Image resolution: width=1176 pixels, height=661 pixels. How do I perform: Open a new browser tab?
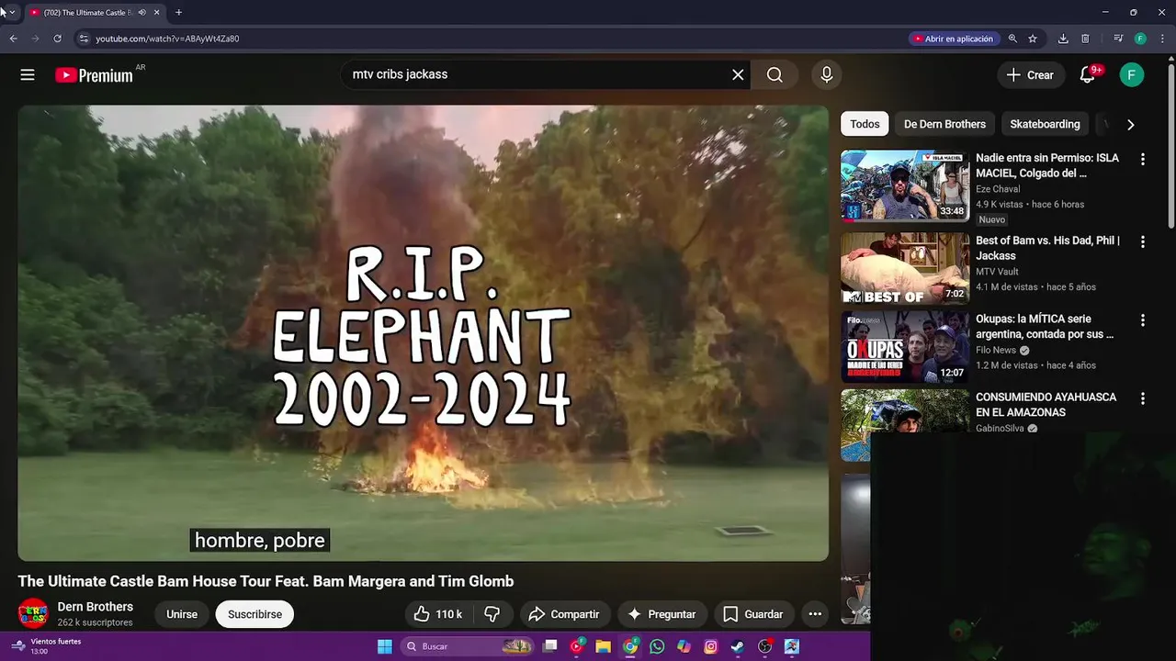178,13
